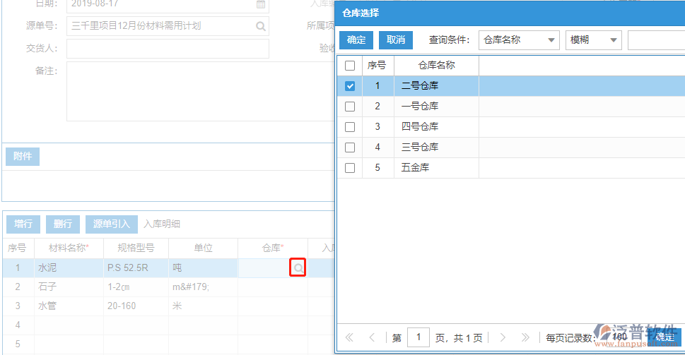This screenshot has height=355, width=685.
Task: Open the date calendar picker icon
Action: (x=260, y=4)
